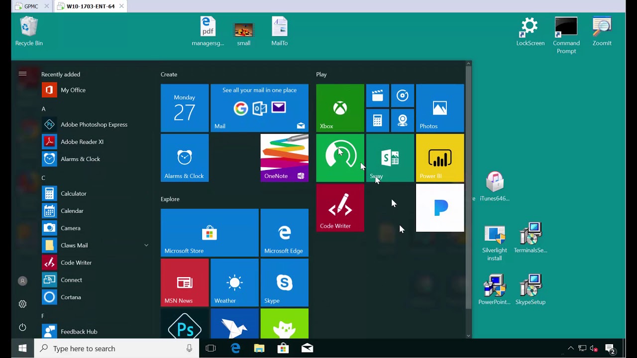Launch the Network Speed Test tile

coord(340,158)
